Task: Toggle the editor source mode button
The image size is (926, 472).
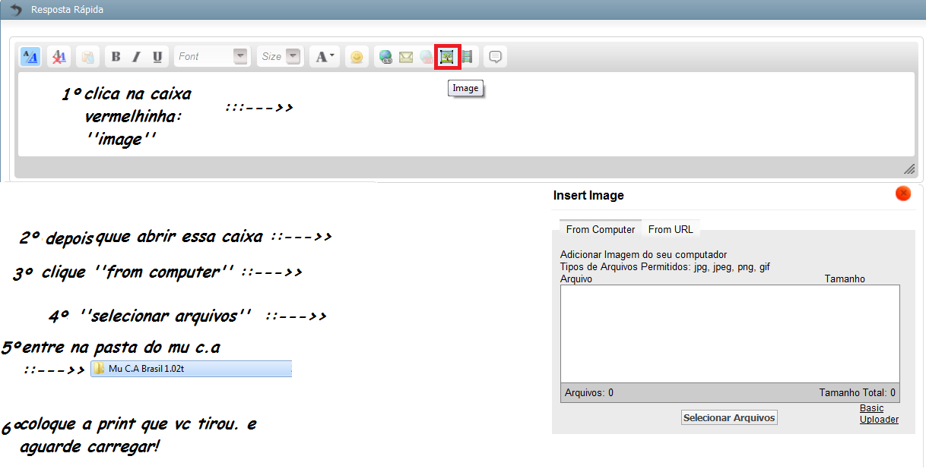Action: point(30,57)
